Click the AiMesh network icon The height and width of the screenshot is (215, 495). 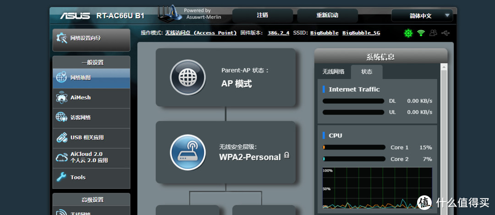[61, 97]
